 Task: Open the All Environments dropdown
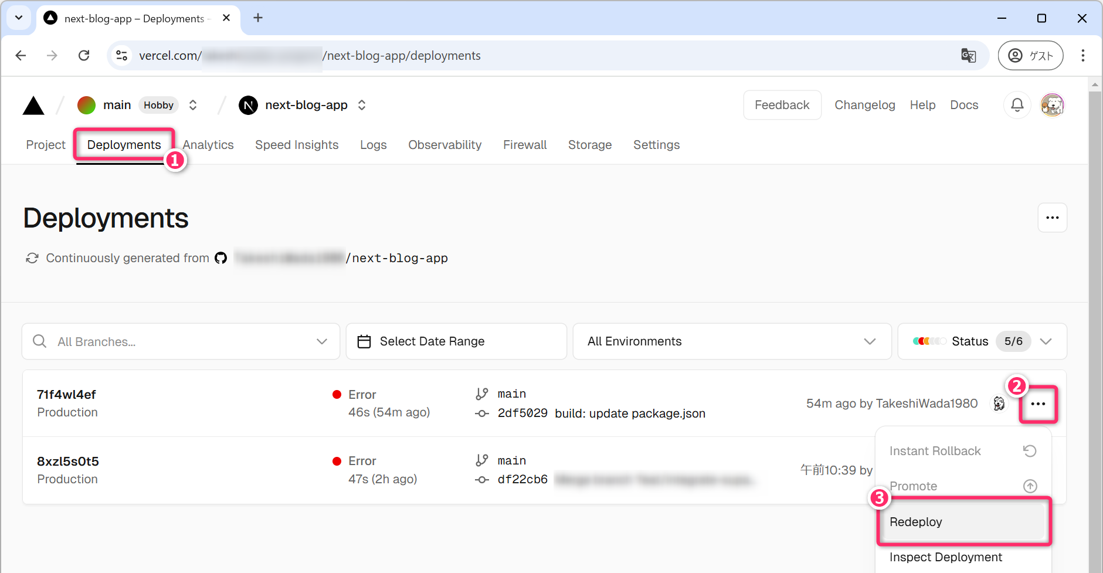(x=731, y=341)
